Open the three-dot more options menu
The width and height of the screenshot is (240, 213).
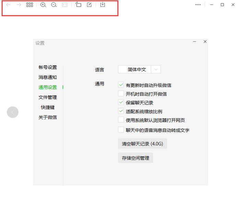198,5
